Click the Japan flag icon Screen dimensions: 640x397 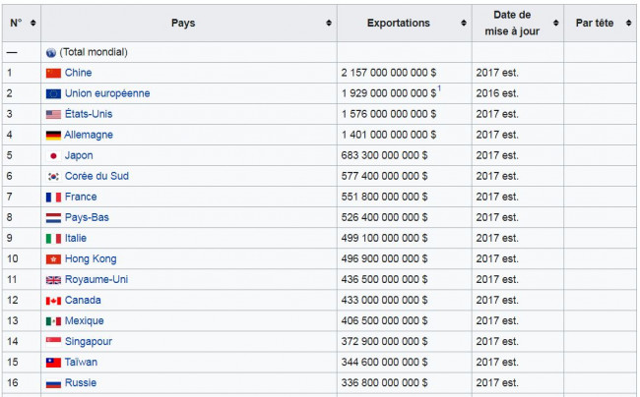(53, 156)
